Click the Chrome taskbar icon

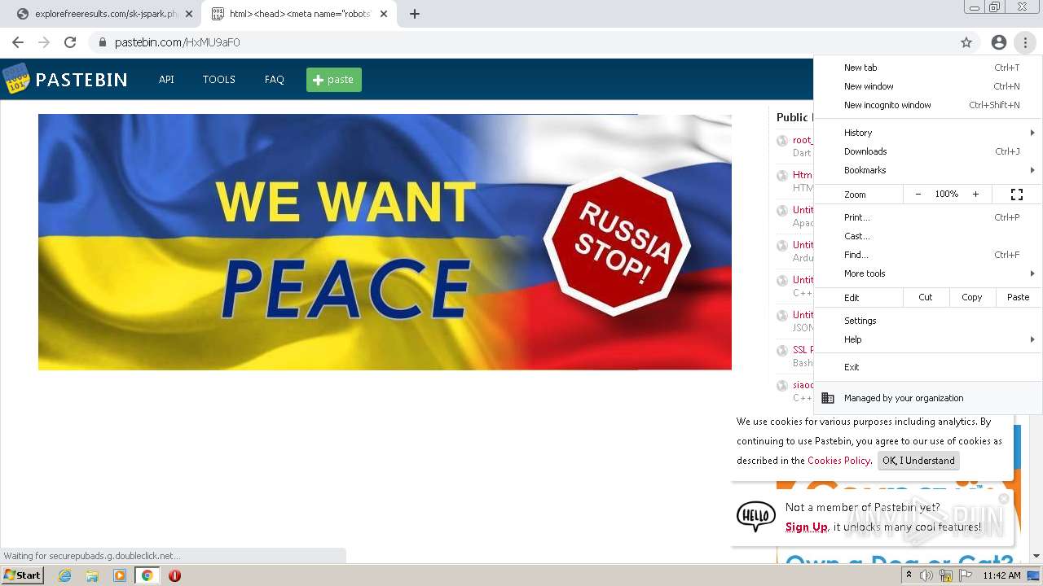click(x=147, y=575)
